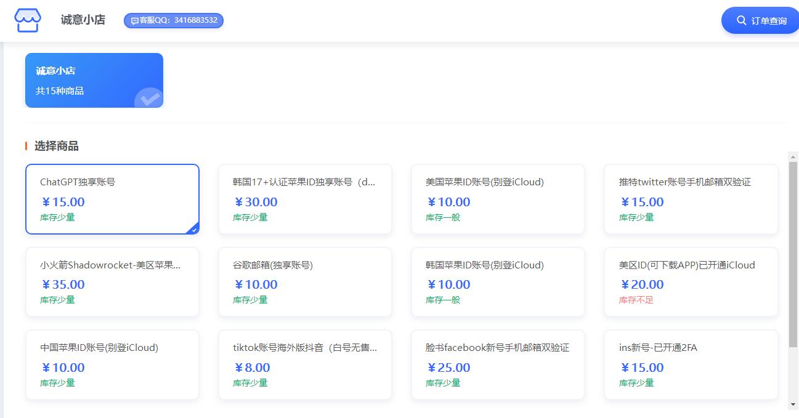Viewport: 799px width, 418px height.
Task: Click the 诚意小店 shop name in header
Action: [83, 20]
